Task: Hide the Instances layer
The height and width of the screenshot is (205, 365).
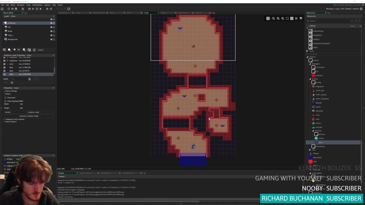Action: coord(51,23)
